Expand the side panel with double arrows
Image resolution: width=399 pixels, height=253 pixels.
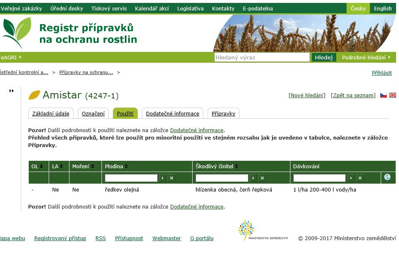tap(12, 91)
